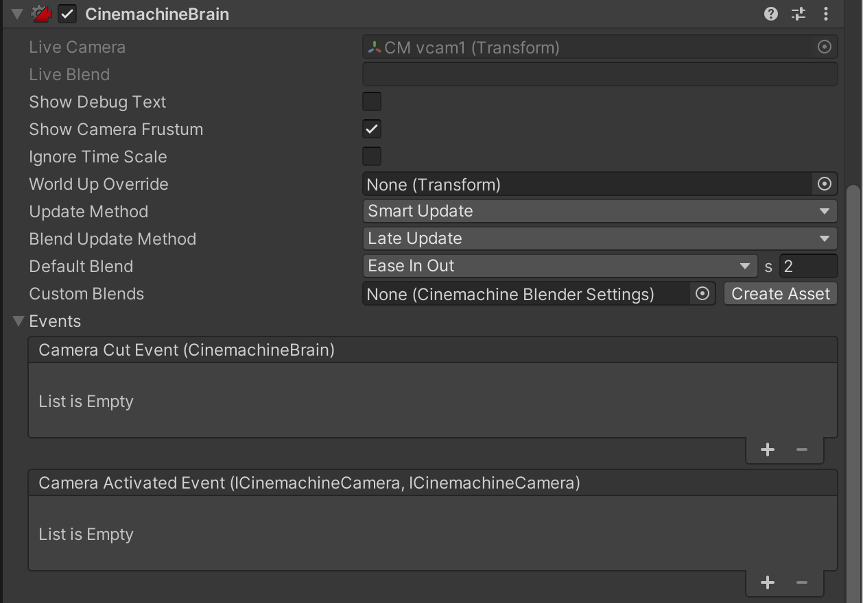Click the Create Asset button
Viewport: 863px width, 603px height.
tap(781, 294)
